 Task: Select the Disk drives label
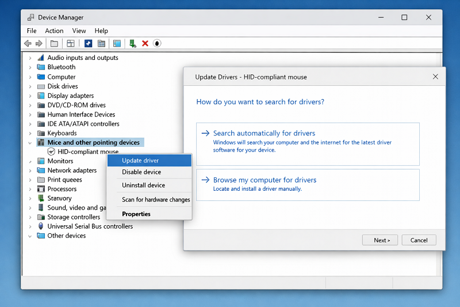[x=63, y=86]
